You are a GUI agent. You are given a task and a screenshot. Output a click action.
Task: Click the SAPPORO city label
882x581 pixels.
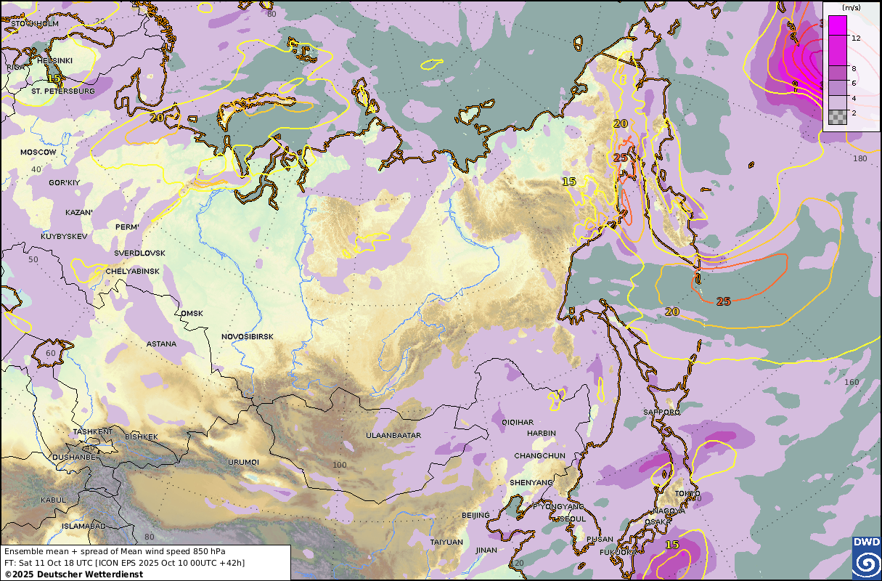(x=661, y=413)
